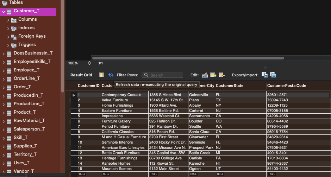
Task: Sort by CustomerID column header
Action: click(x=88, y=86)
